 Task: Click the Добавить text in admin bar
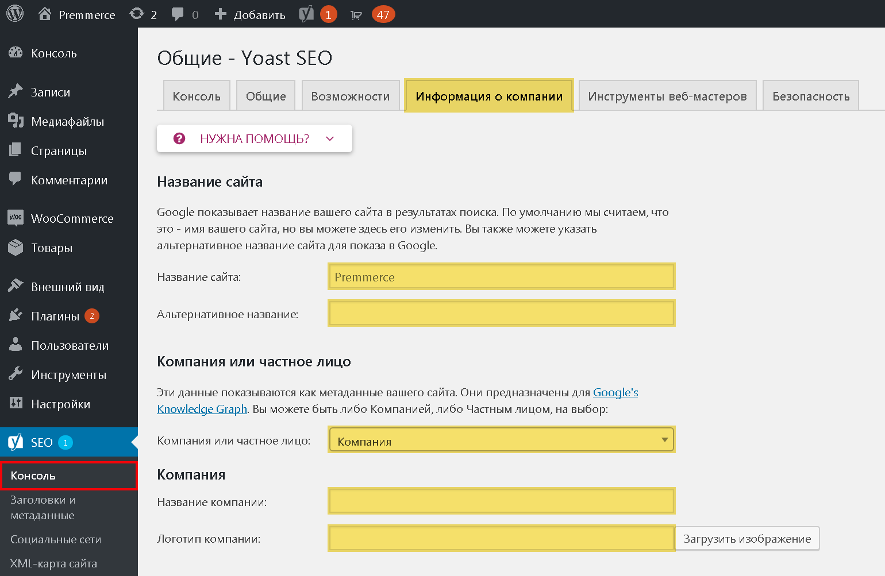pos(260,15)
